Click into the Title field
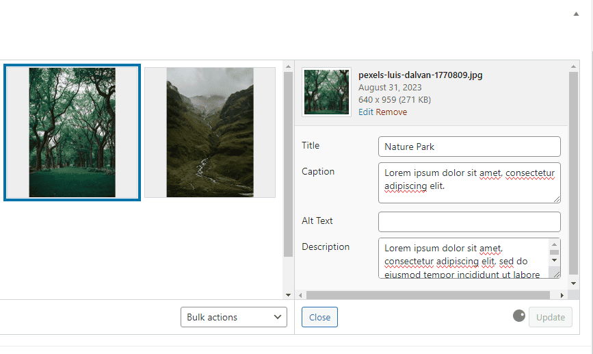The width and height of the screenshot is (593, 354). pyautogui.click(x=469, y=147)
